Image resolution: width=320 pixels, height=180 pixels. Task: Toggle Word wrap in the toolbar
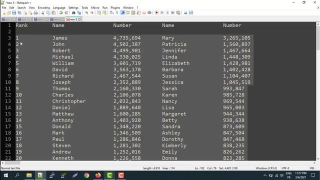[111, 12]
